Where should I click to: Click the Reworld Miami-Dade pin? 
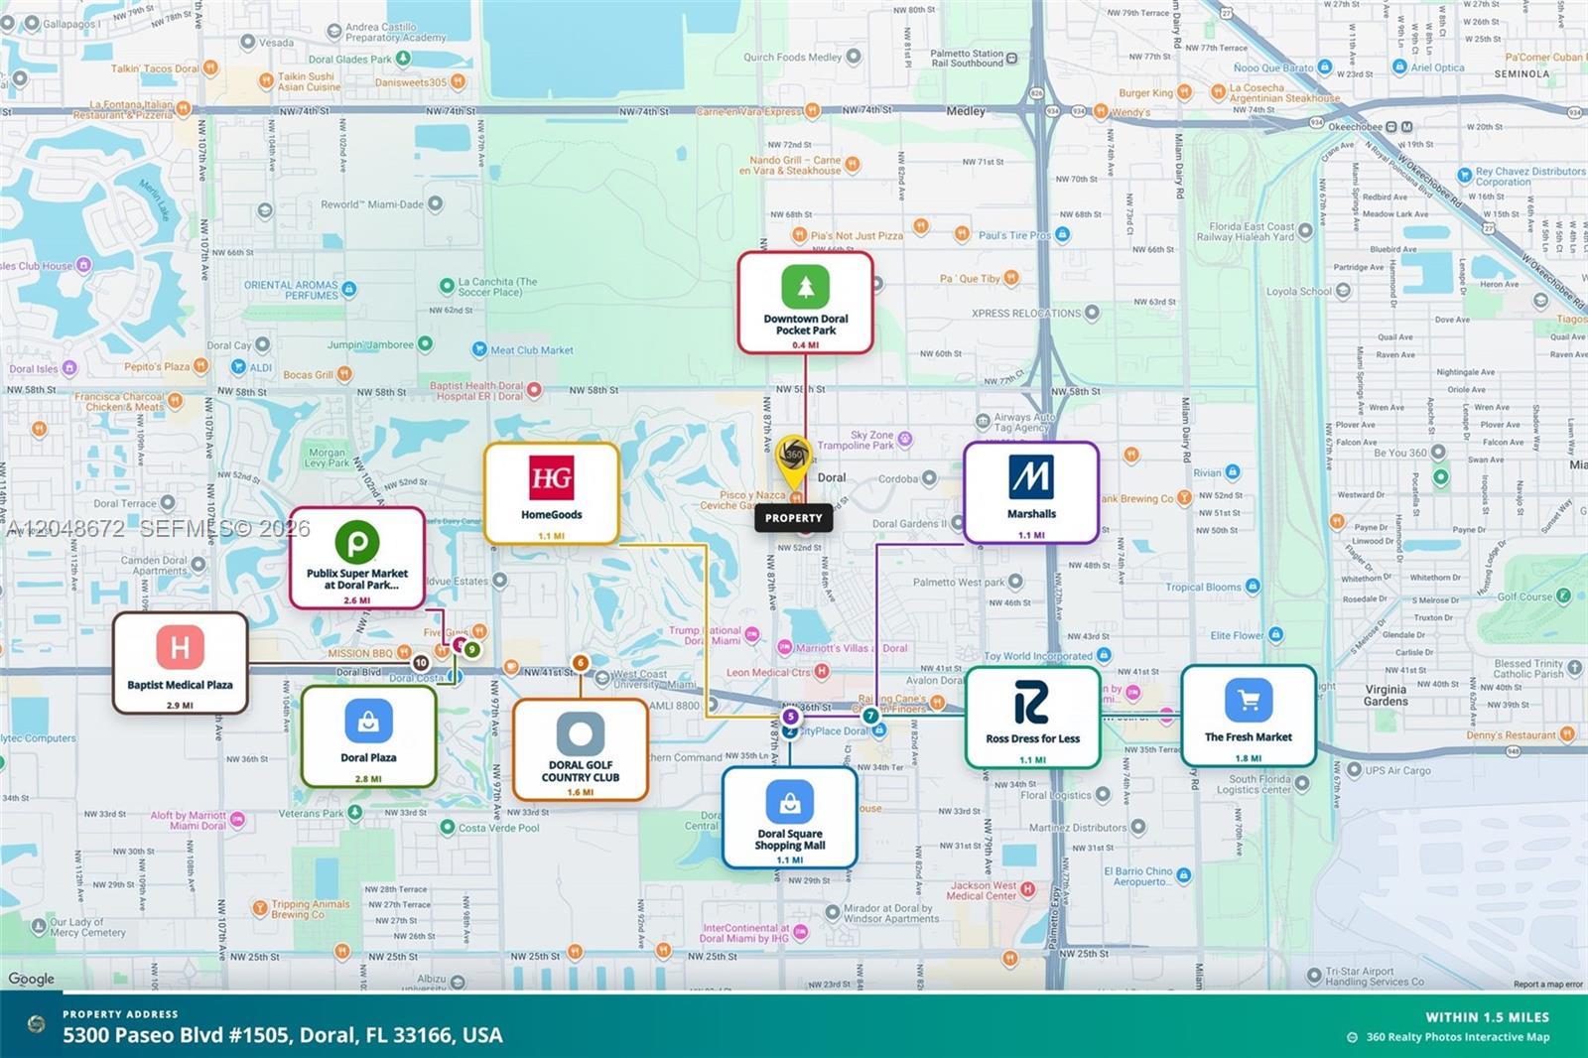pyautogui.click(x=435, y=204)
